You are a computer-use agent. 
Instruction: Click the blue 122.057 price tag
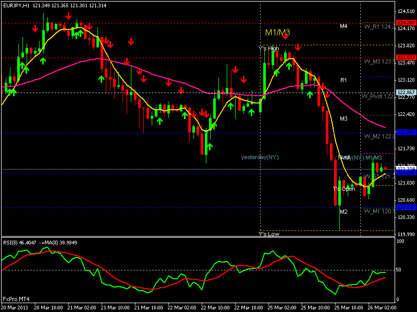click(x=406, y=132)
